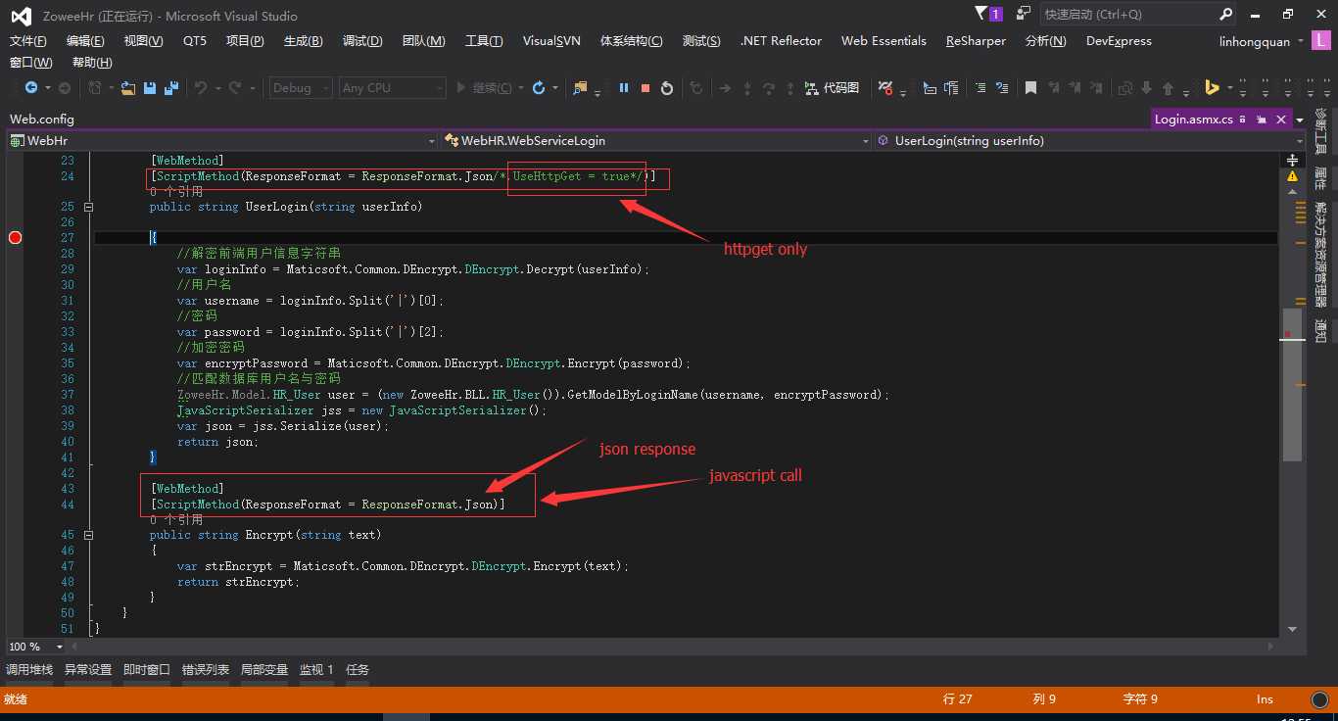The width and height of the screenshot is (1338, 721).
Task: Open the 代码图 (Code Map) button
Action: tap(832, 88)
